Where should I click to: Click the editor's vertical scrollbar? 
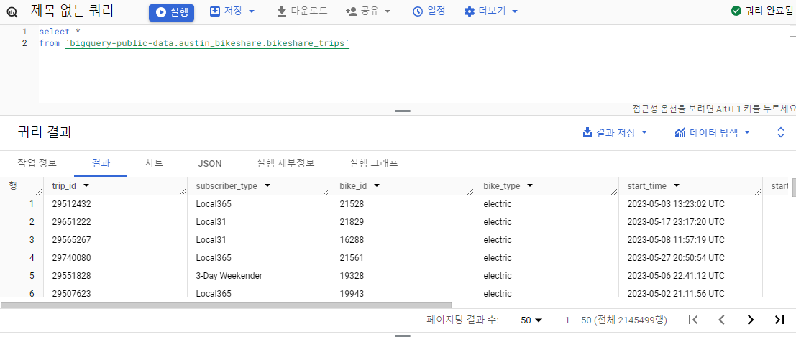793,65
